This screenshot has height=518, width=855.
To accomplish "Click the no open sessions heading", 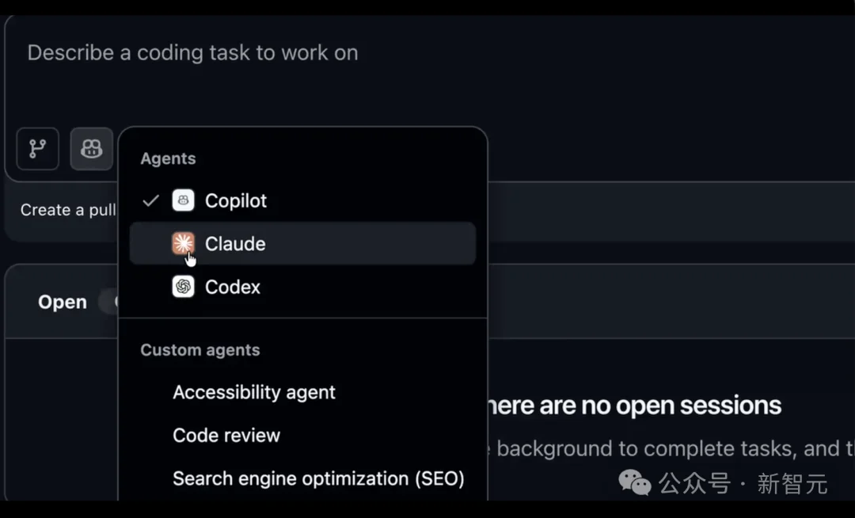I will (634, 406).
